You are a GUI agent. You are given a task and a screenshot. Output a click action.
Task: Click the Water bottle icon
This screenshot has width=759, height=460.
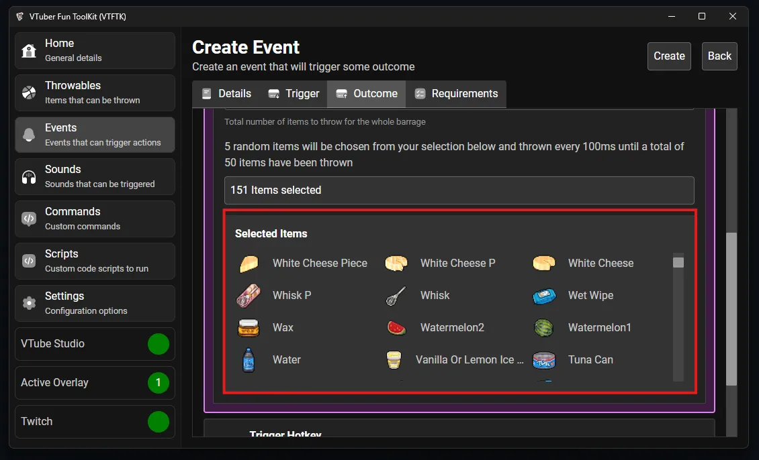coord(249,360)
